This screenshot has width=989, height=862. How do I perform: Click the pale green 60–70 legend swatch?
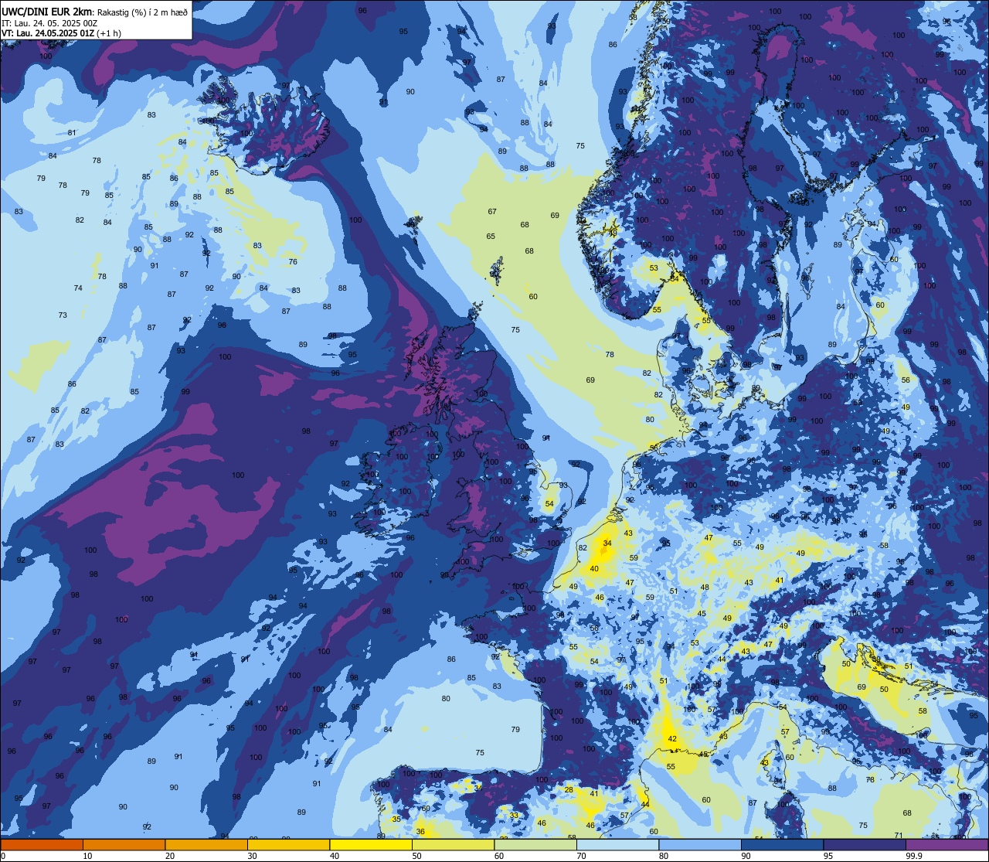535,844
